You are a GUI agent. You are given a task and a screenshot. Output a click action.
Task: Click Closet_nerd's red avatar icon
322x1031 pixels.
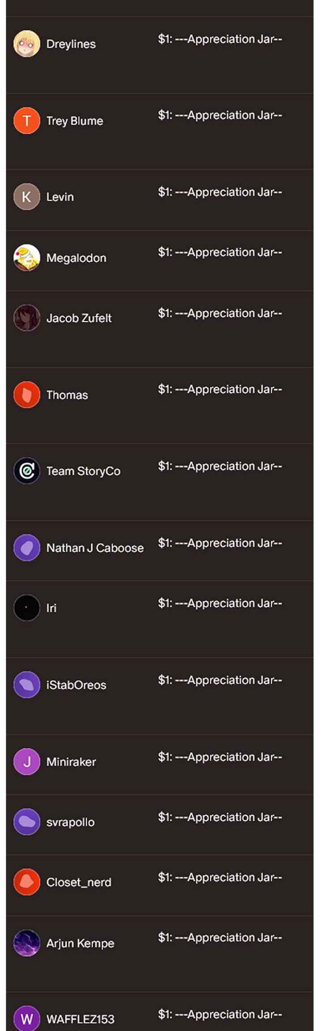tap(27, 882)
